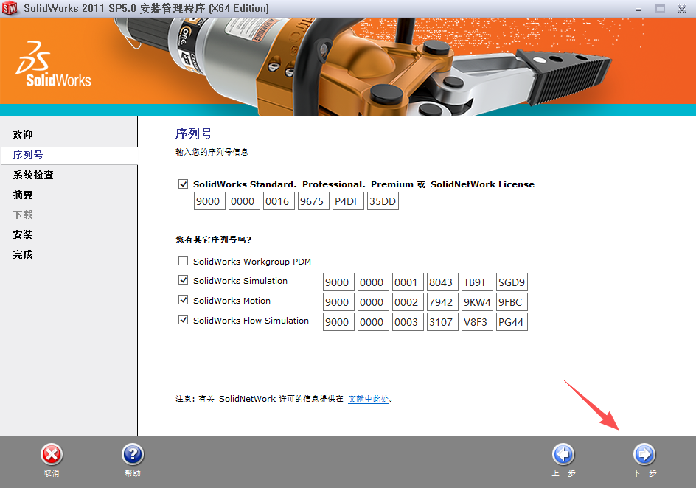Open Help via blue question icon

point(132,455)
